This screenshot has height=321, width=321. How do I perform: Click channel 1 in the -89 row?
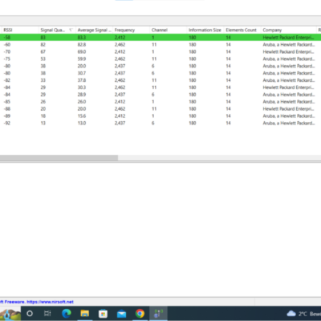[x=153, y=116]
